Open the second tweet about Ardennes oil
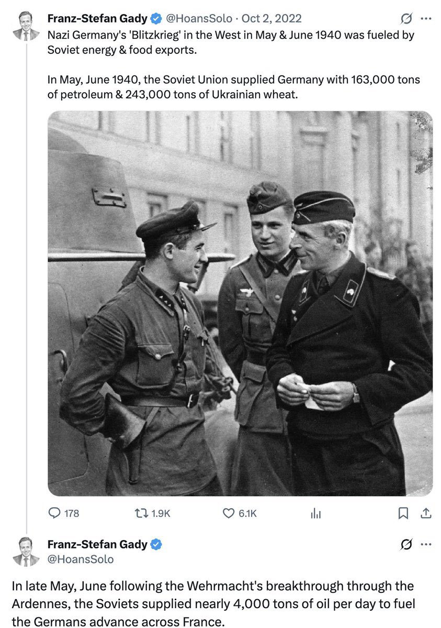 point(213,604)
